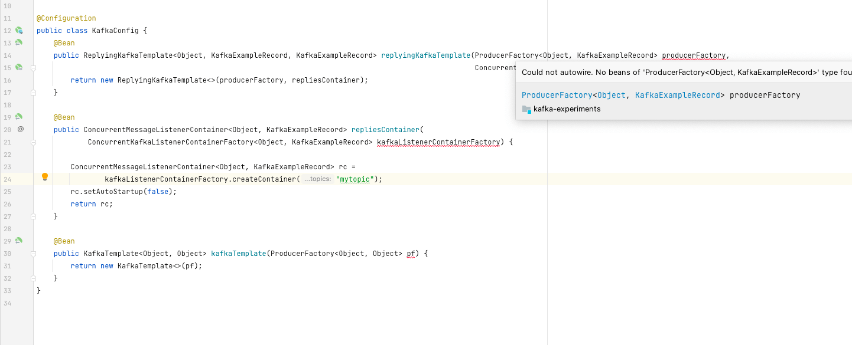Click the Spring bean gutter icon for kafkaTemplate
The width and height of the screenshot is (852, 345).
(x=19, y=240)
